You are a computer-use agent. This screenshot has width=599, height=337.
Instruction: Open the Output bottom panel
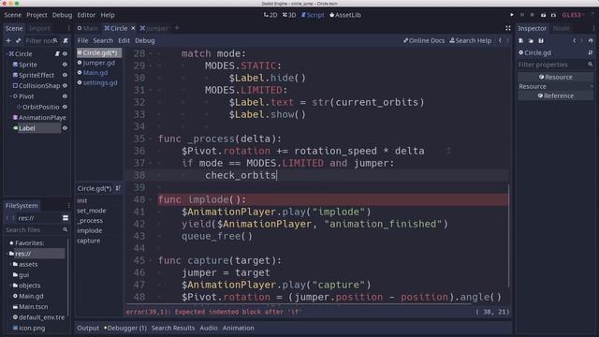click(88, 328)
